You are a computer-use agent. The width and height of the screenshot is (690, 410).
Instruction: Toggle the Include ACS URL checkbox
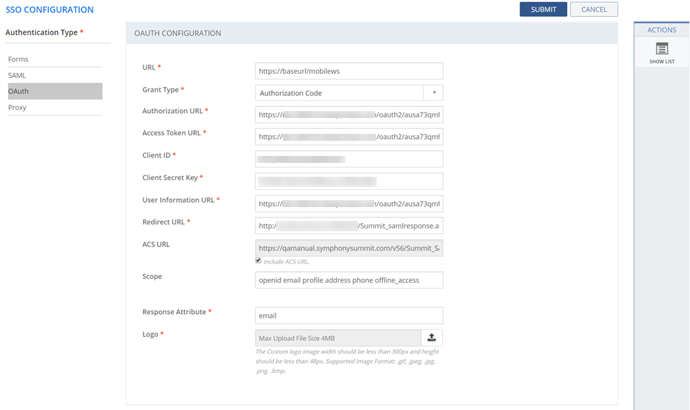(259, 261)
